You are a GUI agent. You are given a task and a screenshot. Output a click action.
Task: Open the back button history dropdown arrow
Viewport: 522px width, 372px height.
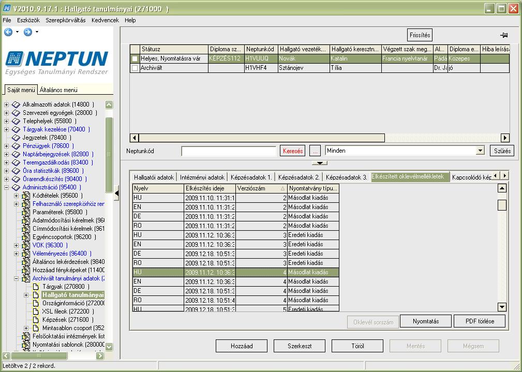[17, 32]
